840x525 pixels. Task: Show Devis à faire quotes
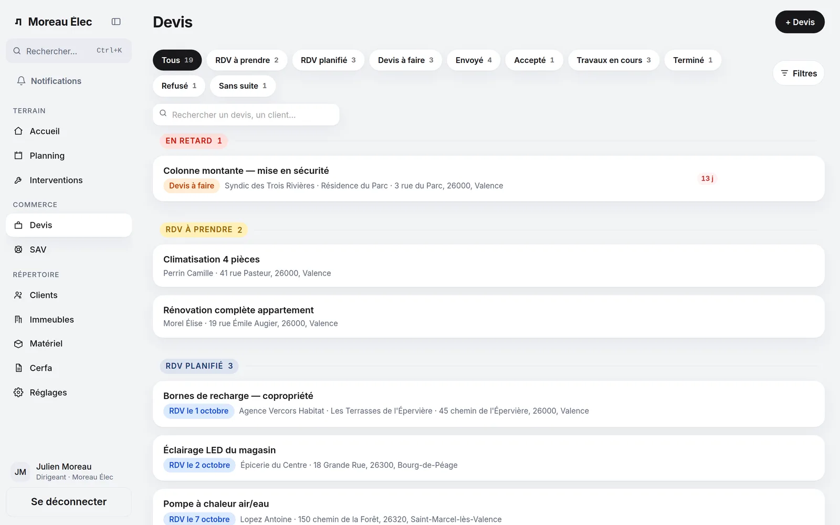coord(406,60)
